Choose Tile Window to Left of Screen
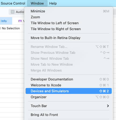Screen dimensions: 116x120 tap(69, 23)
